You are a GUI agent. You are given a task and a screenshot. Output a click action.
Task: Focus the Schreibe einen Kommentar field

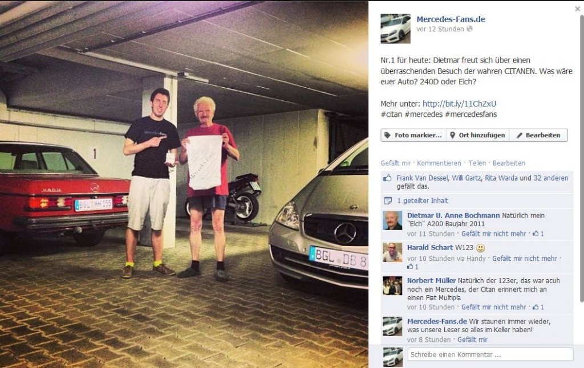490,354
